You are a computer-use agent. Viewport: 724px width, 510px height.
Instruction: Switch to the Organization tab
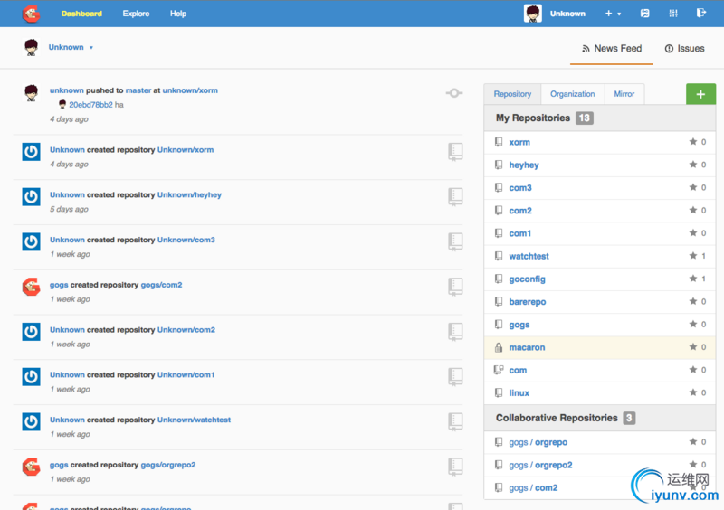click(572, 94)
